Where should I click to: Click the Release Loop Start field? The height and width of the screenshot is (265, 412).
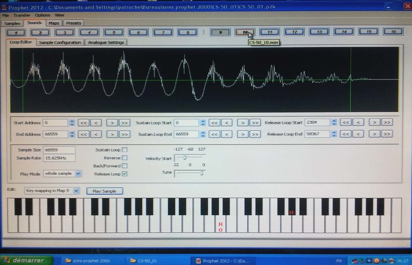pyautogui.click(x=317, y=122)
